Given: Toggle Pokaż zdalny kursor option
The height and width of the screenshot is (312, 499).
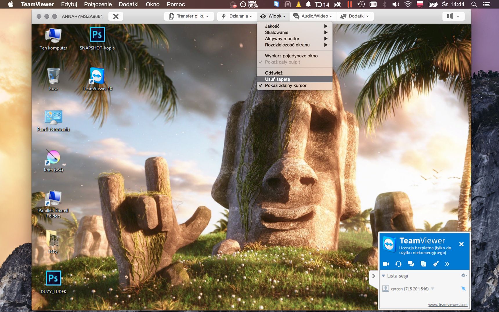Looking at the screenshot, I should [294, 85].
